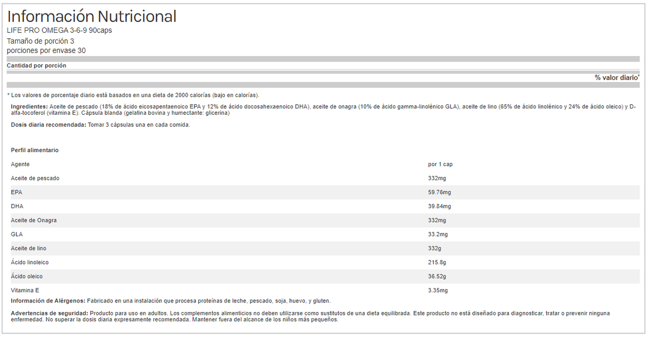Viewport: 647px width, 338px height.
Task: Click the "Agente" column header
Action: [20, 164]
